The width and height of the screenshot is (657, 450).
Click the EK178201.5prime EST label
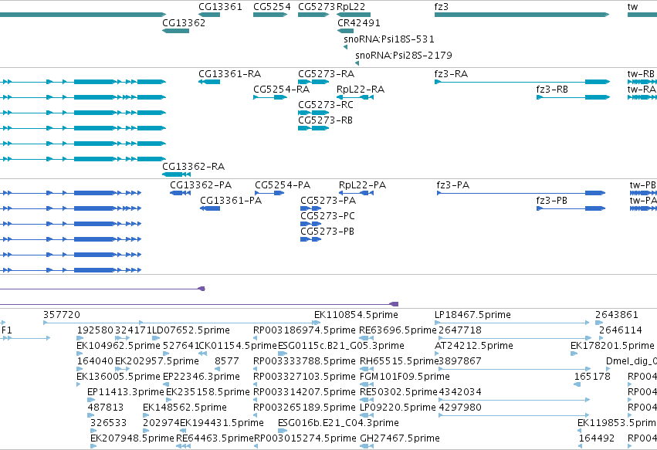(612, 346)
